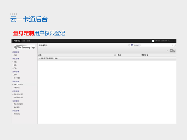187x140 pixels.
Task: Switch to list view icon
Action: pos(171,51)
